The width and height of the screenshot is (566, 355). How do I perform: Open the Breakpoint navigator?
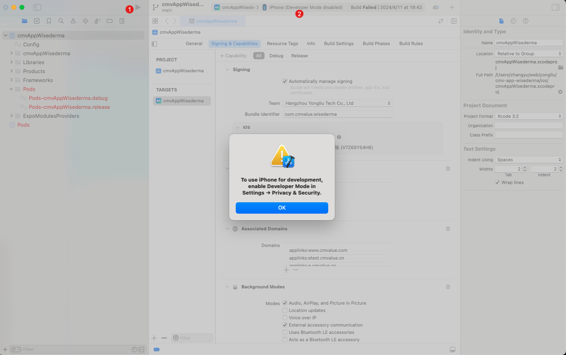[x=110, y=21]
